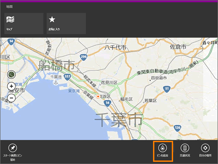Click the 八千代市 map label

click(x=116, y=47)
